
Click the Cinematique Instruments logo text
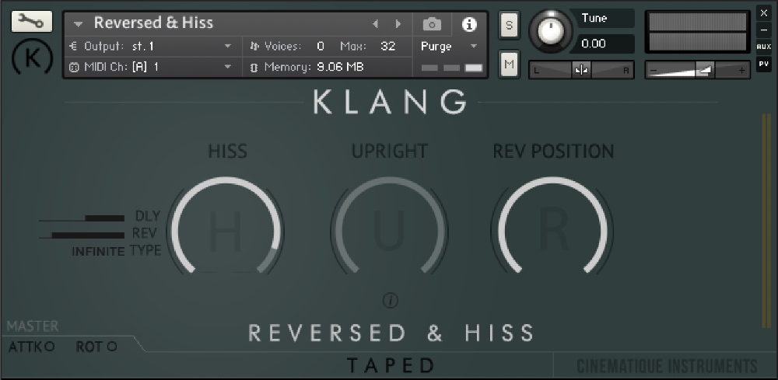tap(667, 367)
